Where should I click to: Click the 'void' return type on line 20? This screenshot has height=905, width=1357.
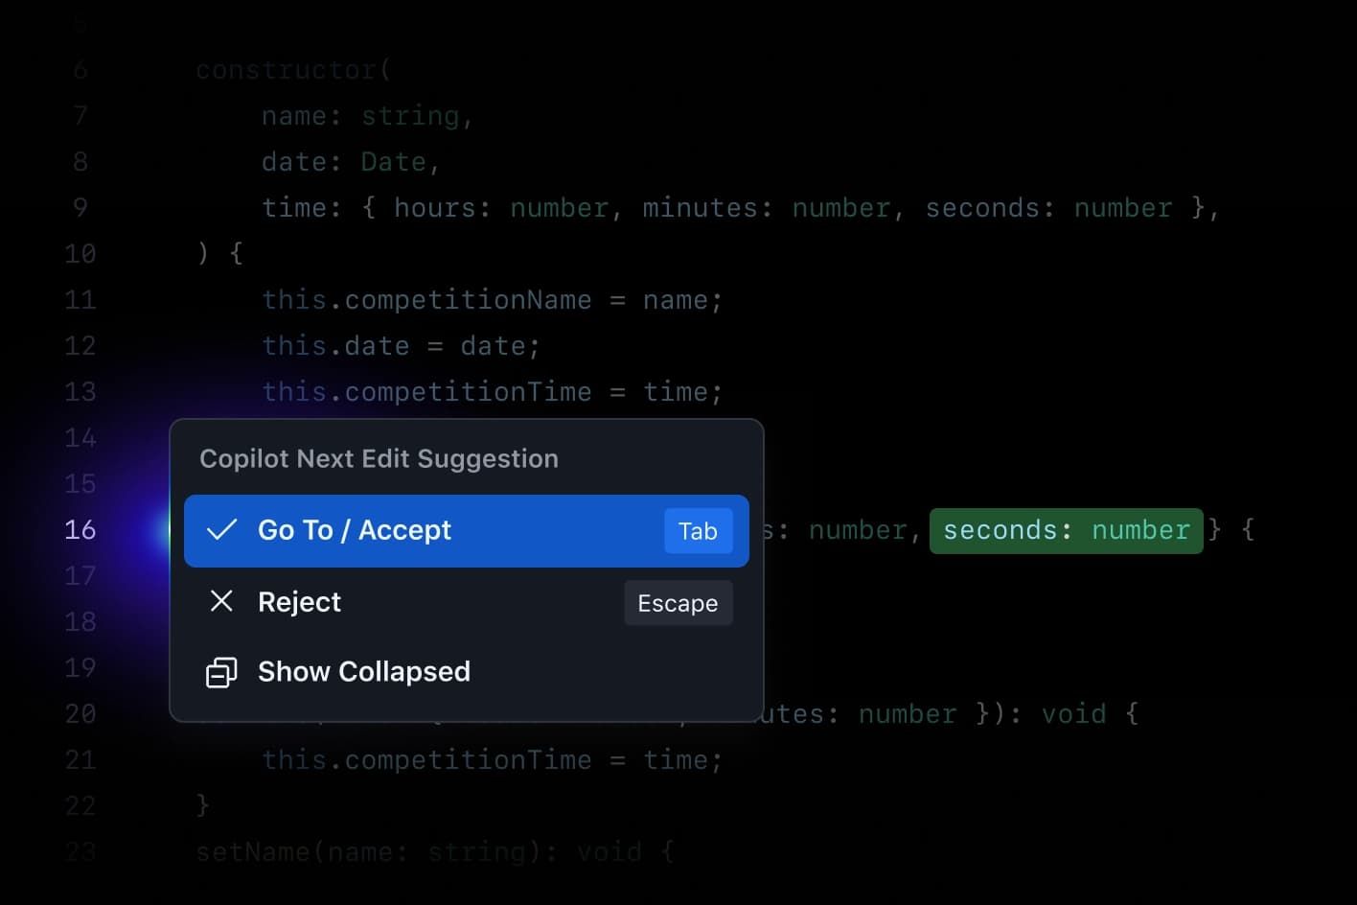pos(1075,713)
